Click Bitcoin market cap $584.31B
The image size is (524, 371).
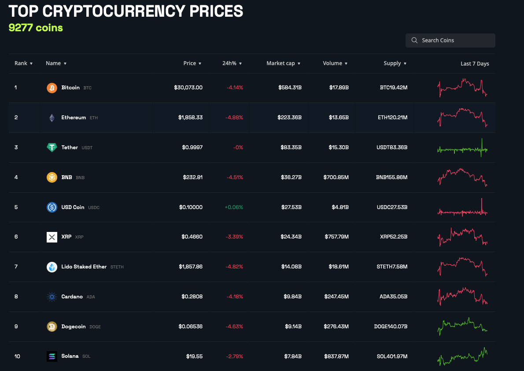pyautogui.click(x=290, y=88)
